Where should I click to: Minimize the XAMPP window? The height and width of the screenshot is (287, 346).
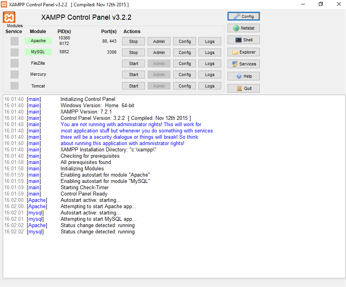point(303,4)
